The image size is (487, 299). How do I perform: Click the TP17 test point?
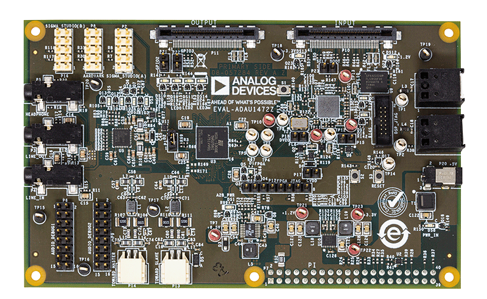click(153, 210)
